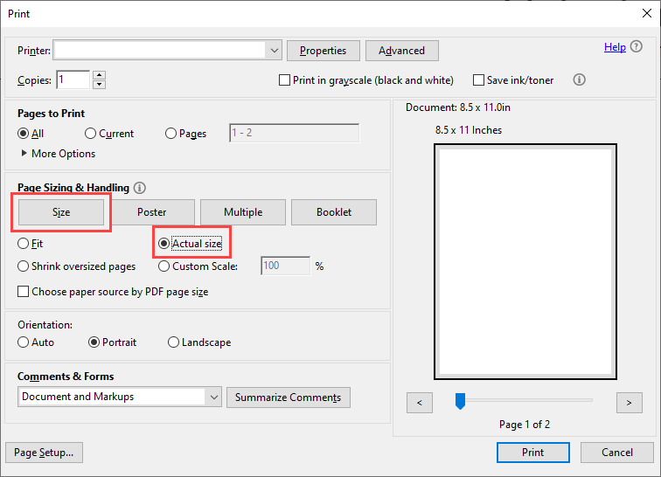Open the Printer dropdown list
The height and width of the screenshot is (477, 661).
[168, 51]
